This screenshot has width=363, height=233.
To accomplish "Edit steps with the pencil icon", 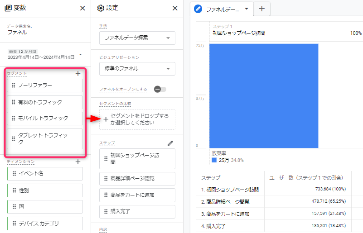I will pos(170,143).
